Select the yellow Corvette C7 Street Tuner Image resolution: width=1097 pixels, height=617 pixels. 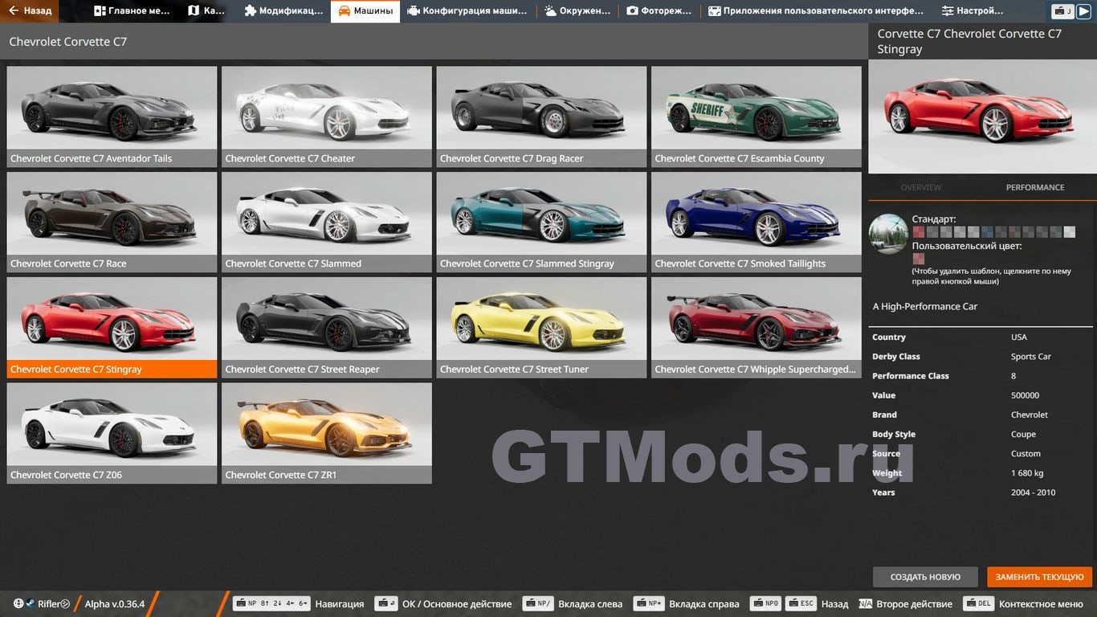click(x=541, y=328)
